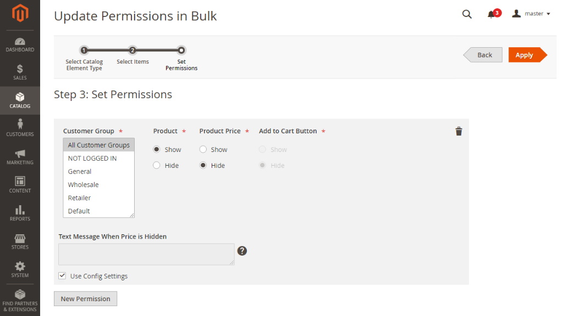Click the search magnifier icon
The image size is (563, 316).
(467, 14)
